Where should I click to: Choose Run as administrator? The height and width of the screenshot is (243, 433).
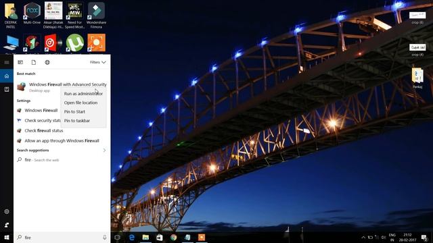click(83, 94)
